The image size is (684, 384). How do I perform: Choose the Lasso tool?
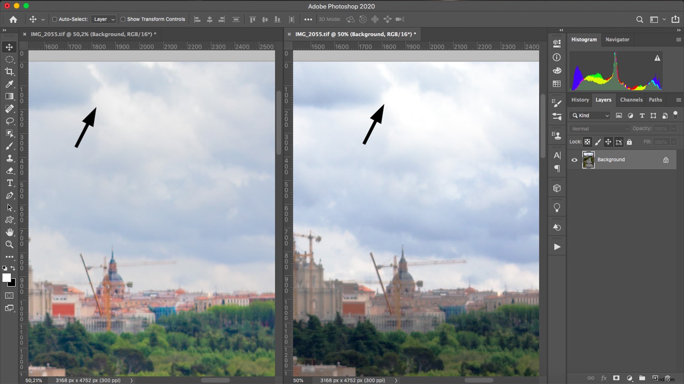9,121
